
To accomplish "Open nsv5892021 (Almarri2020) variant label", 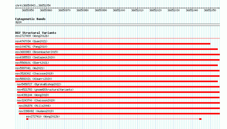I will (x=34, y=79).
